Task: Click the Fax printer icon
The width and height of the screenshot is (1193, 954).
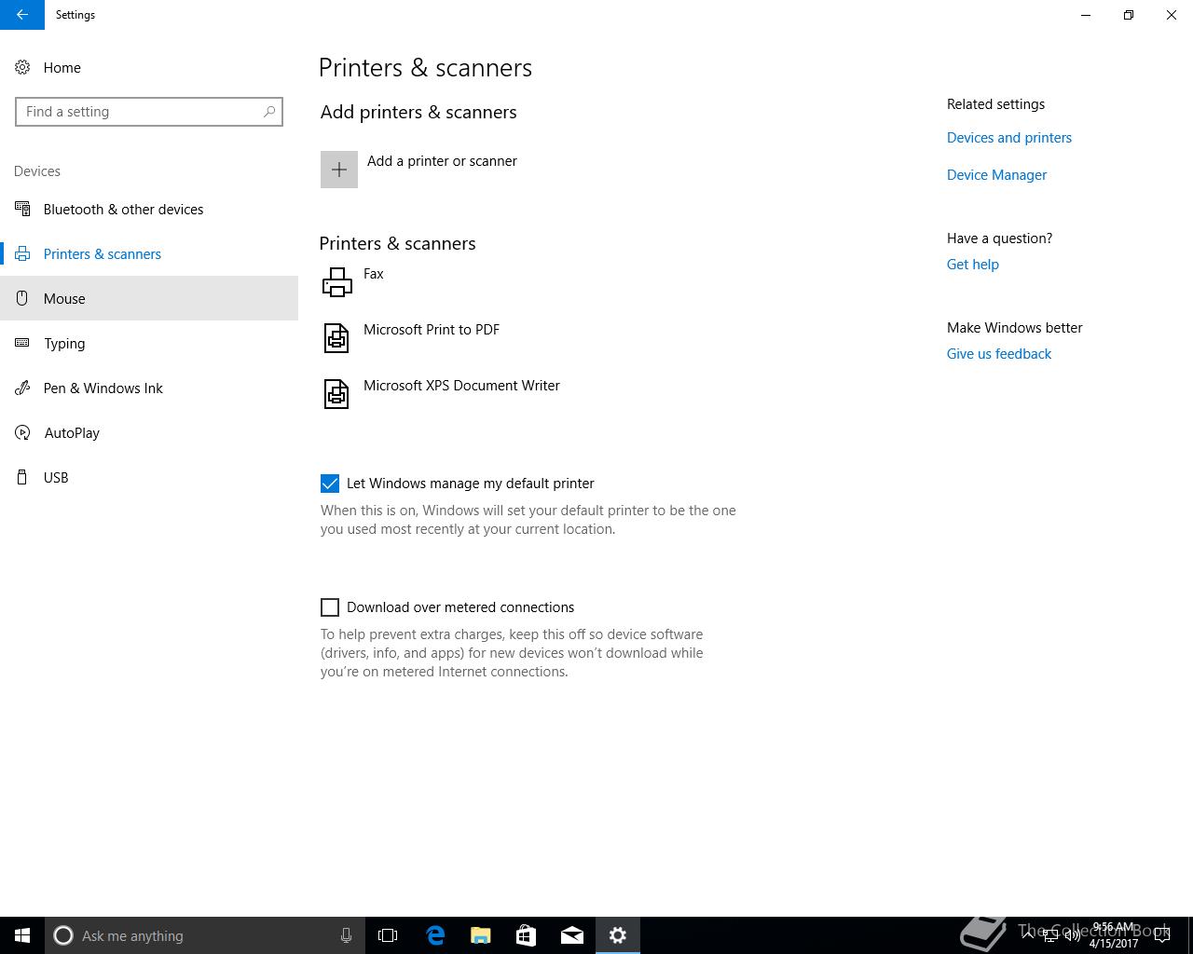Action: pos(336,282)
